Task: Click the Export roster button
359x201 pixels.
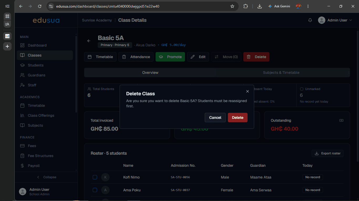Action: coord(327,153)
